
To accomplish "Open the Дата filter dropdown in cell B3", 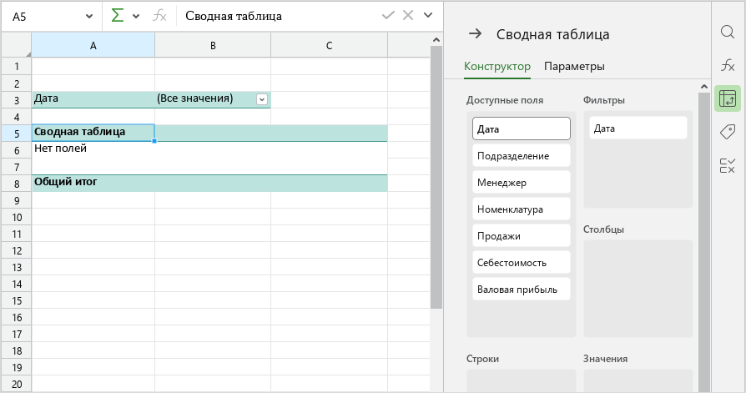I will pos(262,99).
